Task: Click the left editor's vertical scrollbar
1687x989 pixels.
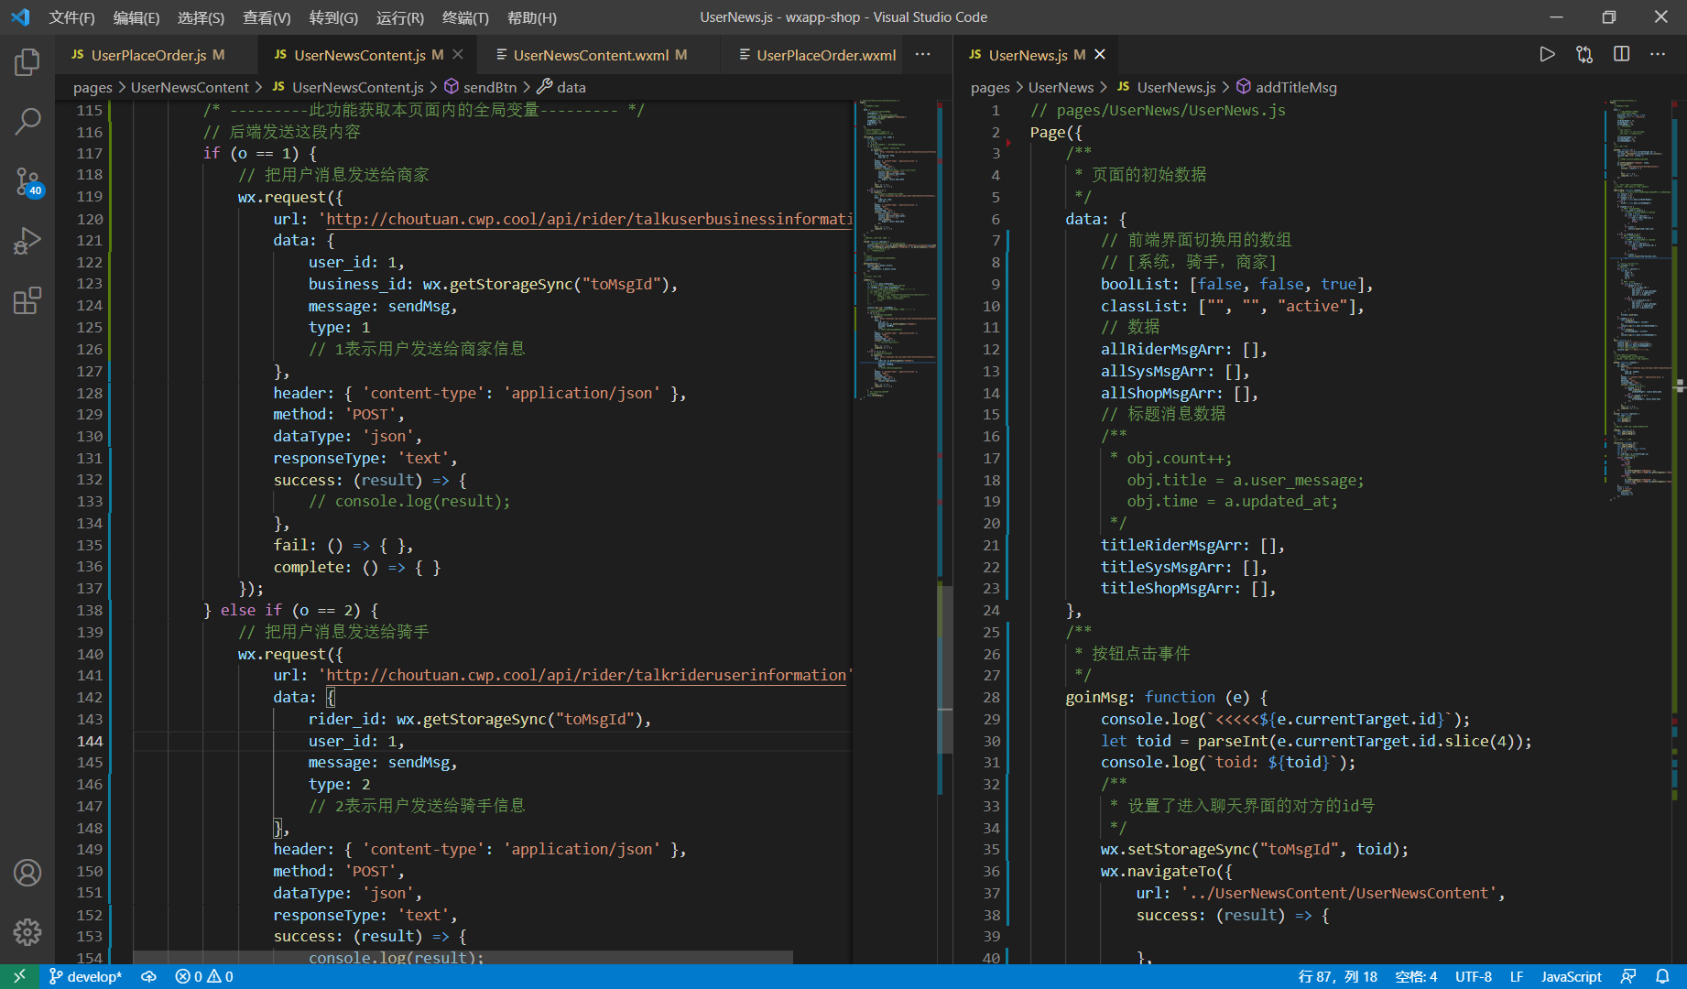Action: coord(944,668)
